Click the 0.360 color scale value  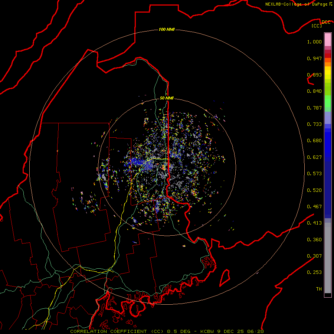tap(314, 240)
